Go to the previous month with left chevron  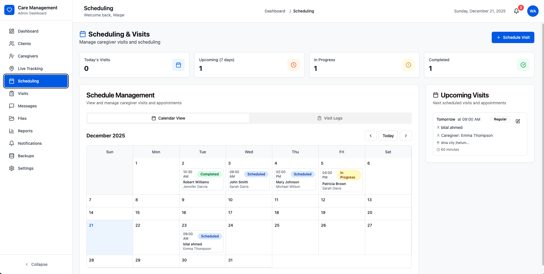(371, 136)
